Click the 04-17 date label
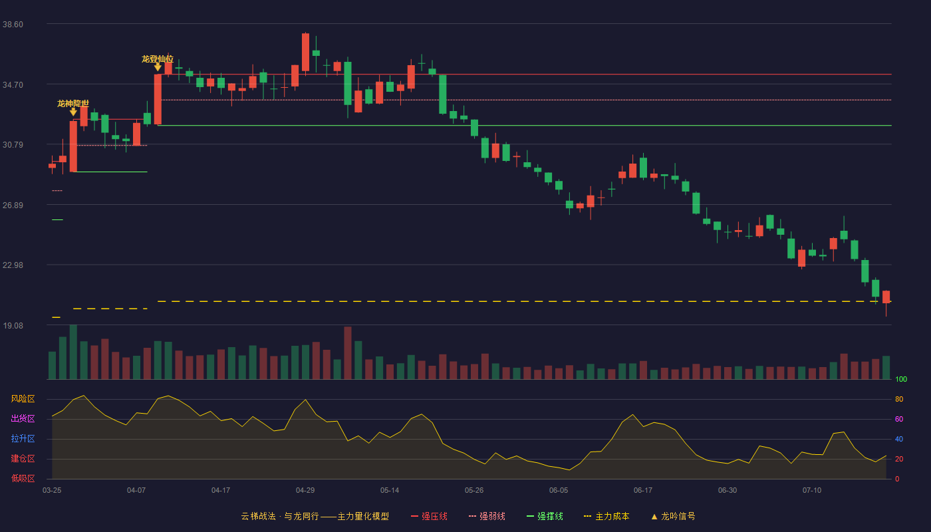This screenshot has height=532, width=931. point(221,490)
